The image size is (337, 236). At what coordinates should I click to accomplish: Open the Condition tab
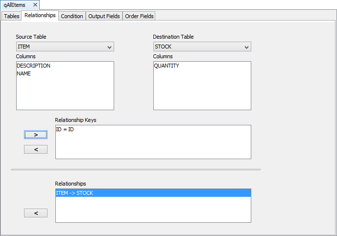72,16
